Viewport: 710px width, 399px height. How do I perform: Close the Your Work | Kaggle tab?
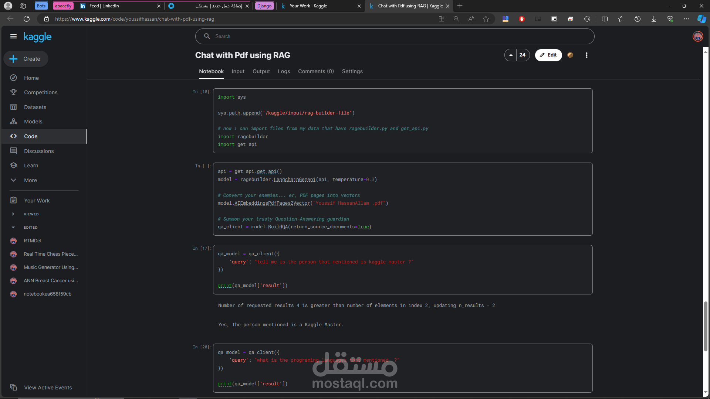coord(359,6)
